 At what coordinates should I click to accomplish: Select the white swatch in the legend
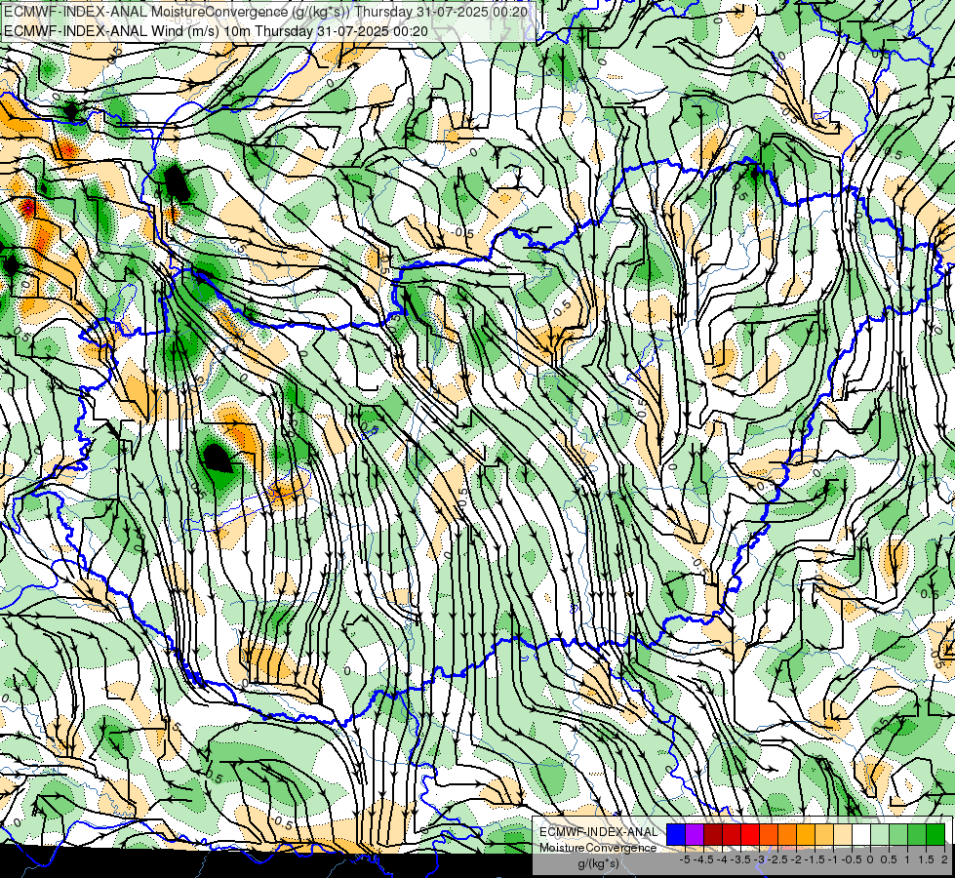[861, 834]
